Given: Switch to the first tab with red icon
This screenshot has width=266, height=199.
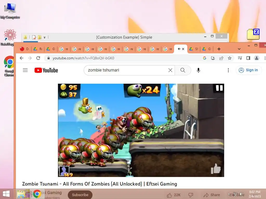Looking at the screenshot, I should point(25,49).
